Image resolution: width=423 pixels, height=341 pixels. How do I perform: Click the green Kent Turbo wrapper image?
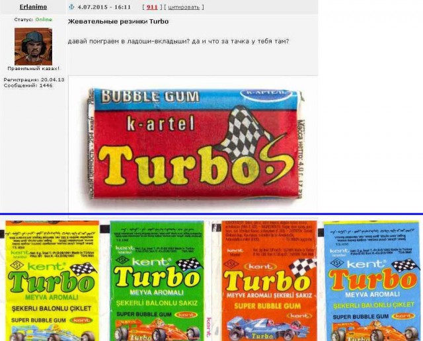pos(157,281)
